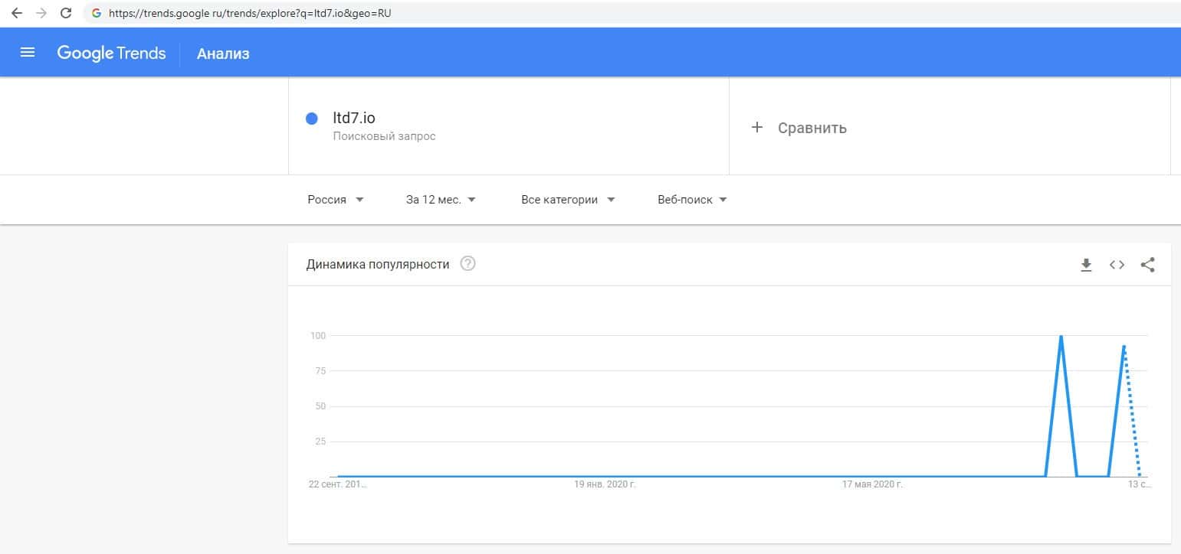Click the Google site icon in address bar

pyautogui.click(x=97, y=13)
